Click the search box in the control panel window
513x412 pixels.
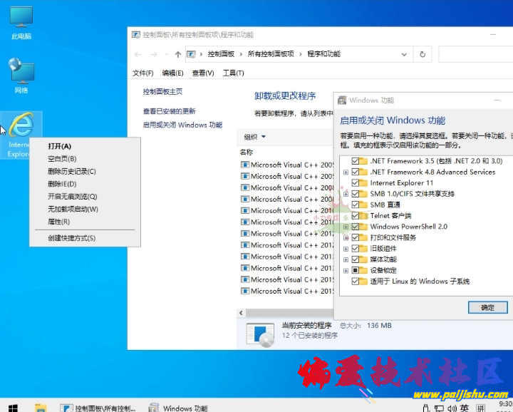pyautogui.click(x=474, y=54)
